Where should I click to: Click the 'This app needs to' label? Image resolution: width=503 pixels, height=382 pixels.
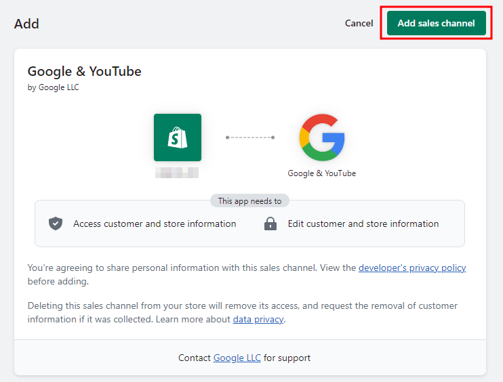(x=250, y=201)
